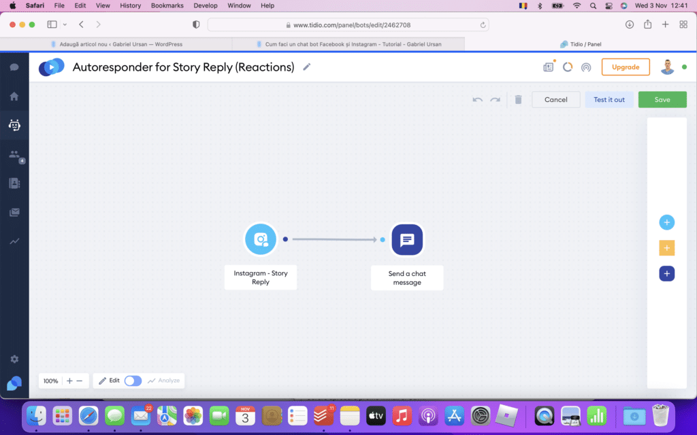Expand the Safari sidebar dropdown chevron
Image resolution: width=697 pixels, height=435 pixels.
pos(65,25)
